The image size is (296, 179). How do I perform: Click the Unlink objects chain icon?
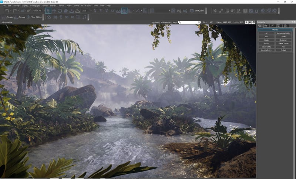[x=29, y=11]
